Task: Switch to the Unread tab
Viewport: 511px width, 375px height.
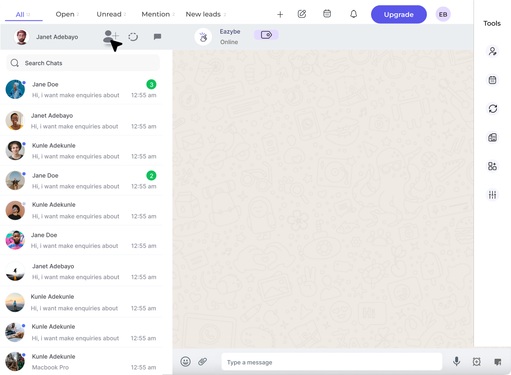Action: (109, 14)
